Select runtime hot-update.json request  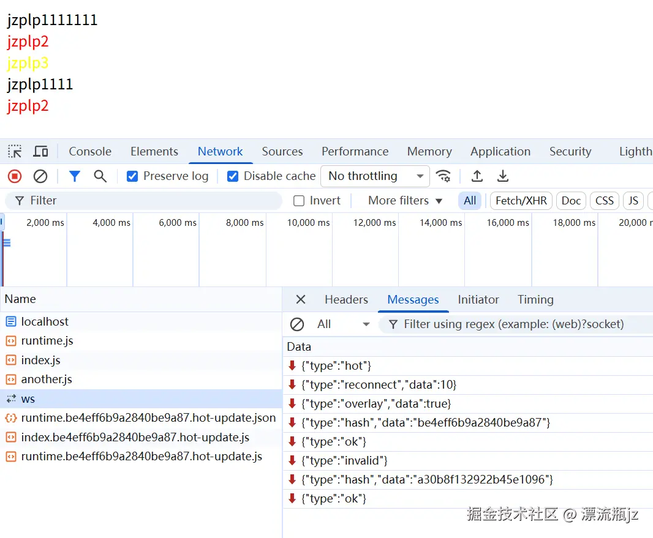pyautogui.click(x=141, y=418)
